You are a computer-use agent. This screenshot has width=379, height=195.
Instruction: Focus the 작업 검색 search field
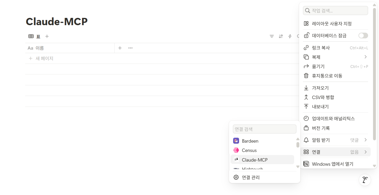tap(335, 11)
